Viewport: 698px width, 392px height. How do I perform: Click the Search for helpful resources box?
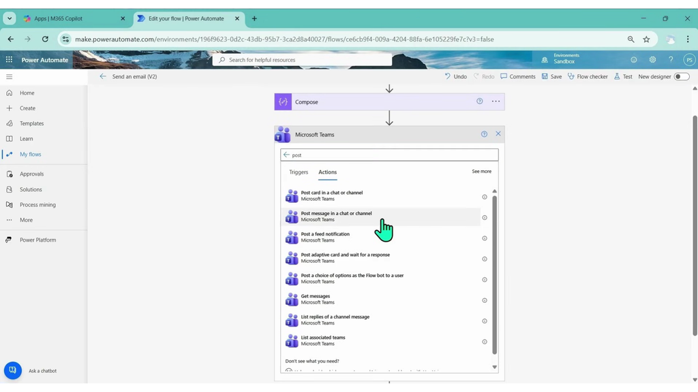[x=302, y=60]
